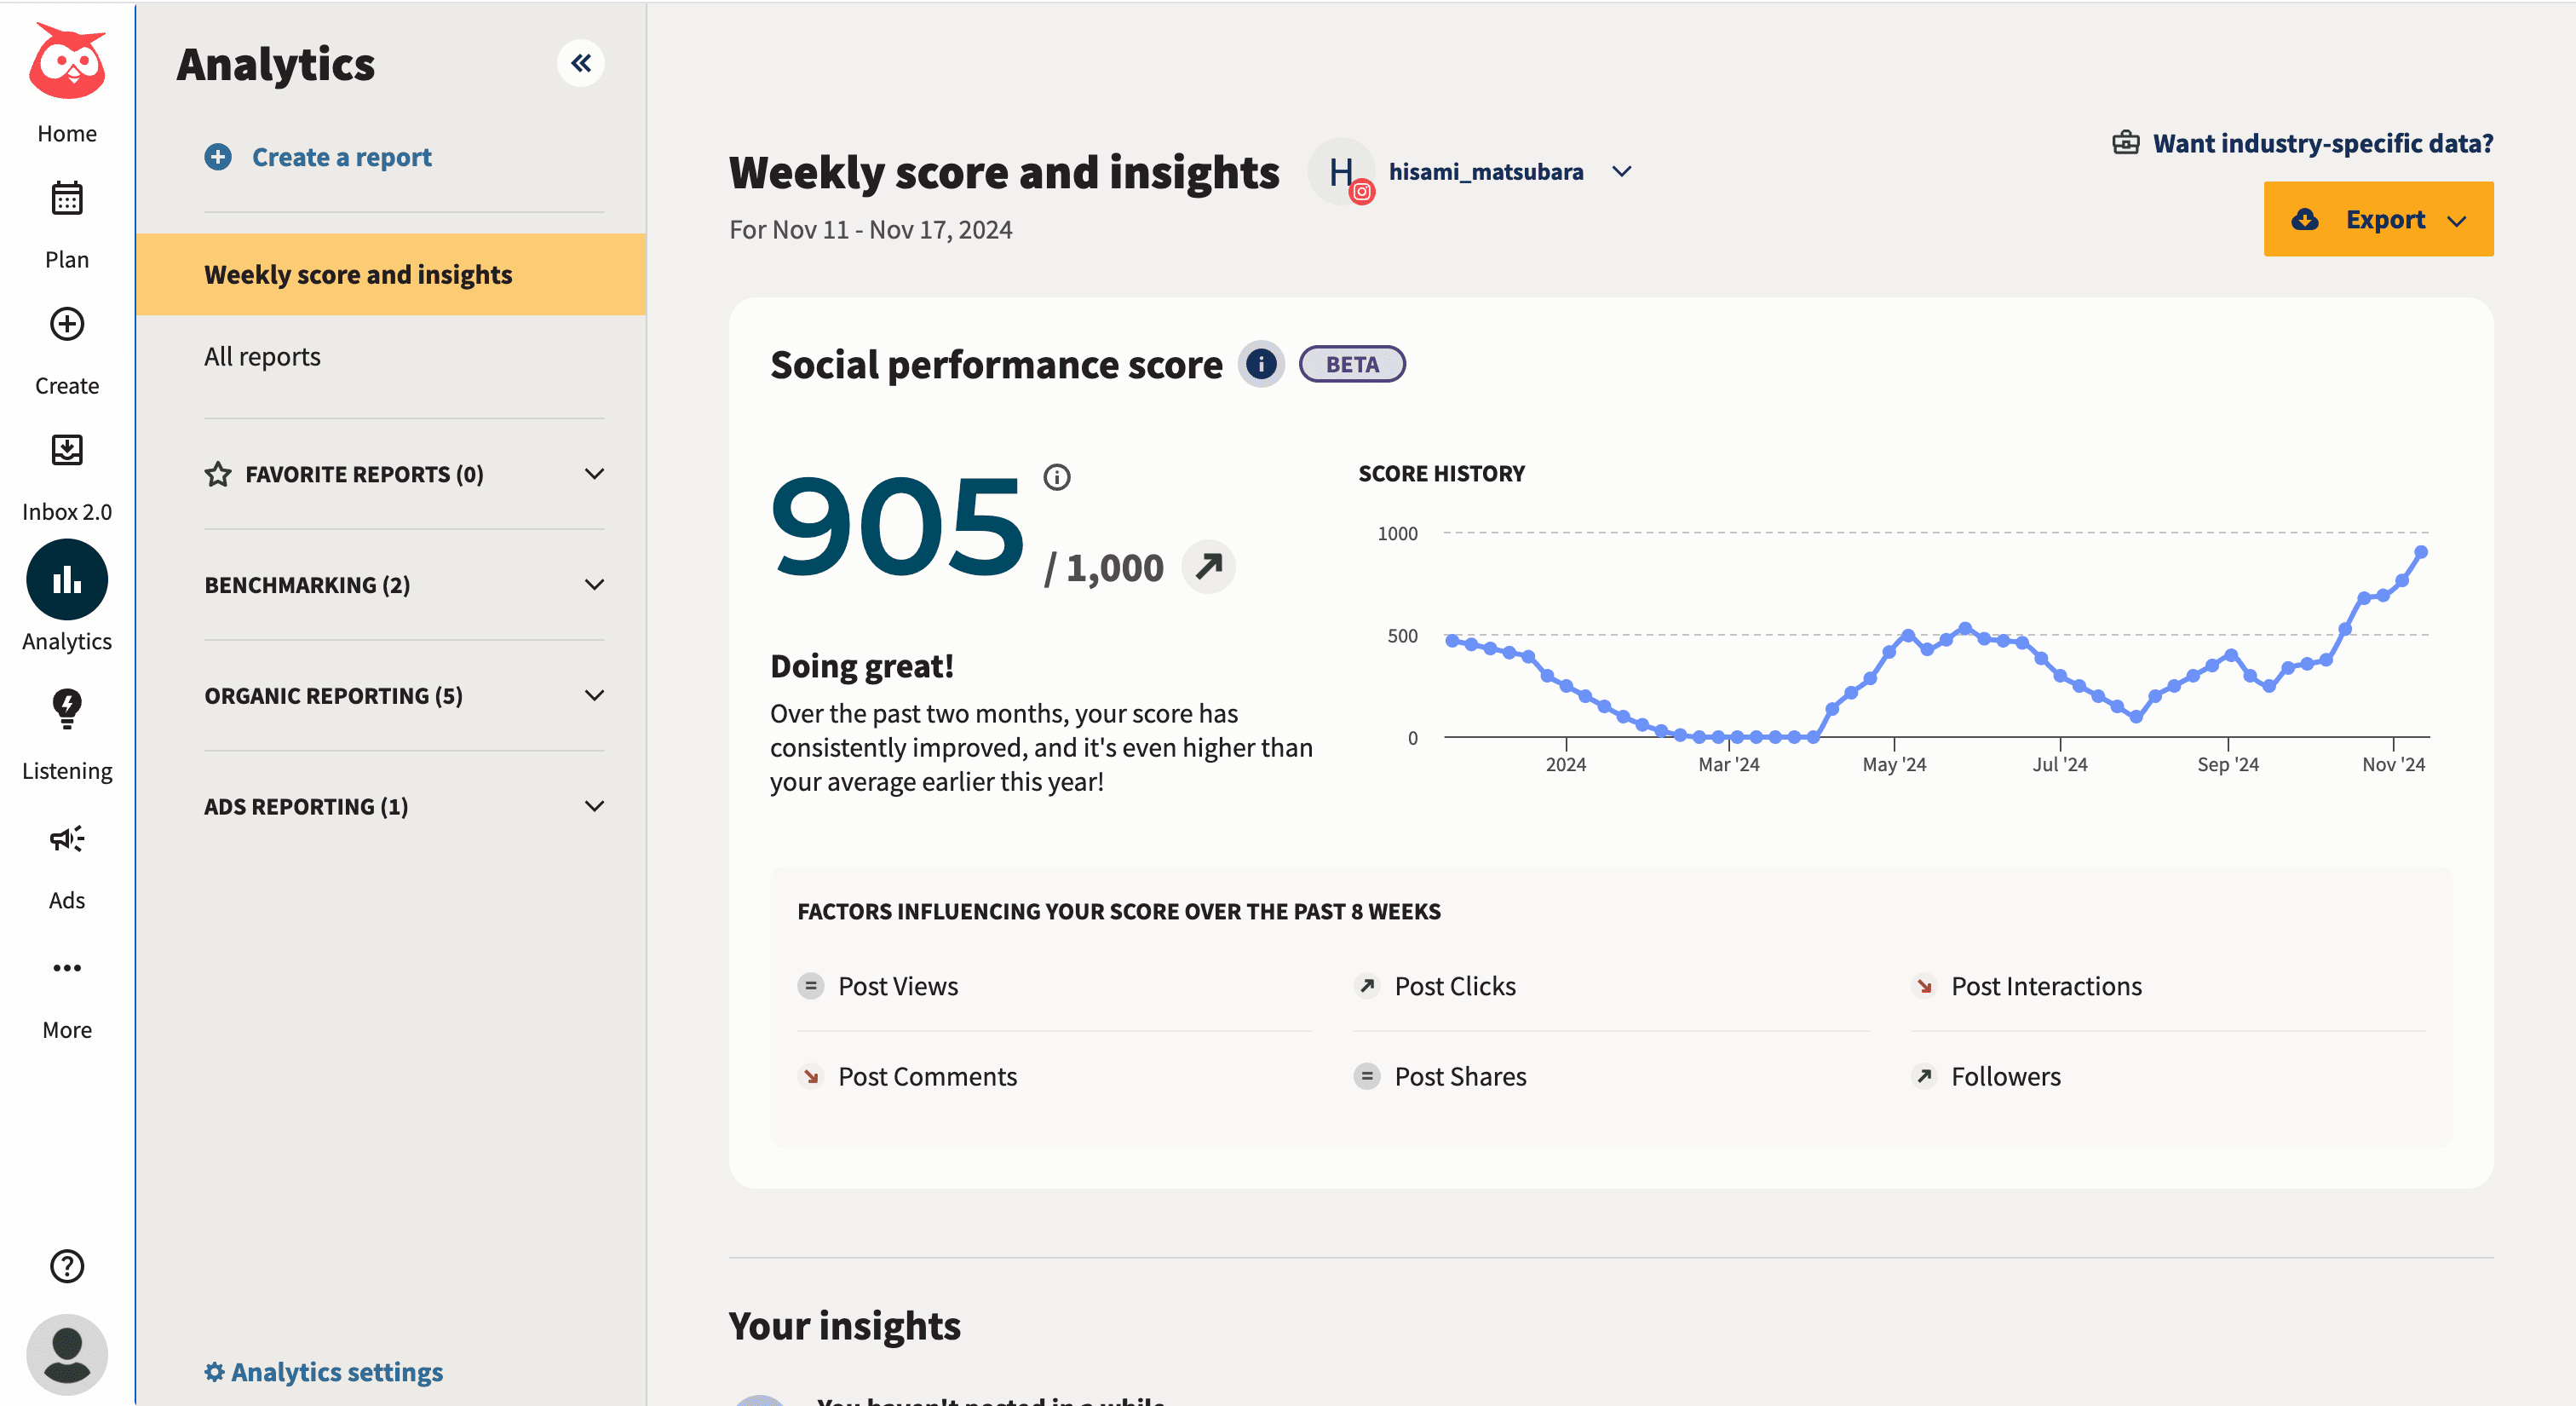Image resolution: width=2576 pixels, height=1406 pixels.
Task: Open the help question mark icon
Action: pyautogui.click(x=67, y=1266)
